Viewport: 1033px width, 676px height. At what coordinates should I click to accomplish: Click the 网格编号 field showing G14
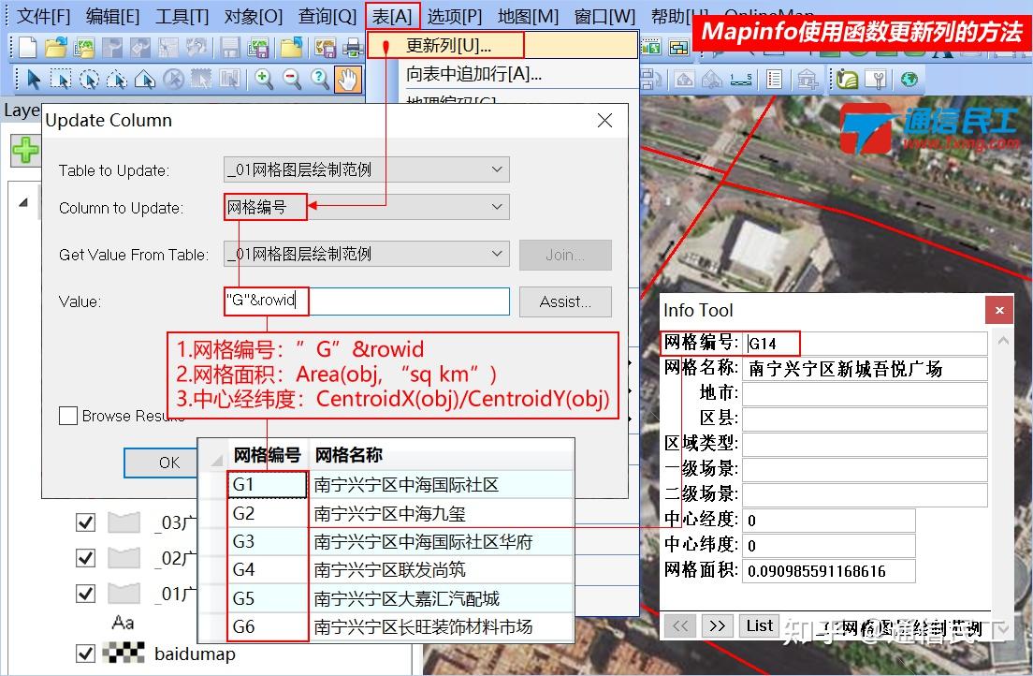pyautogui.click(x=866, y=343)
